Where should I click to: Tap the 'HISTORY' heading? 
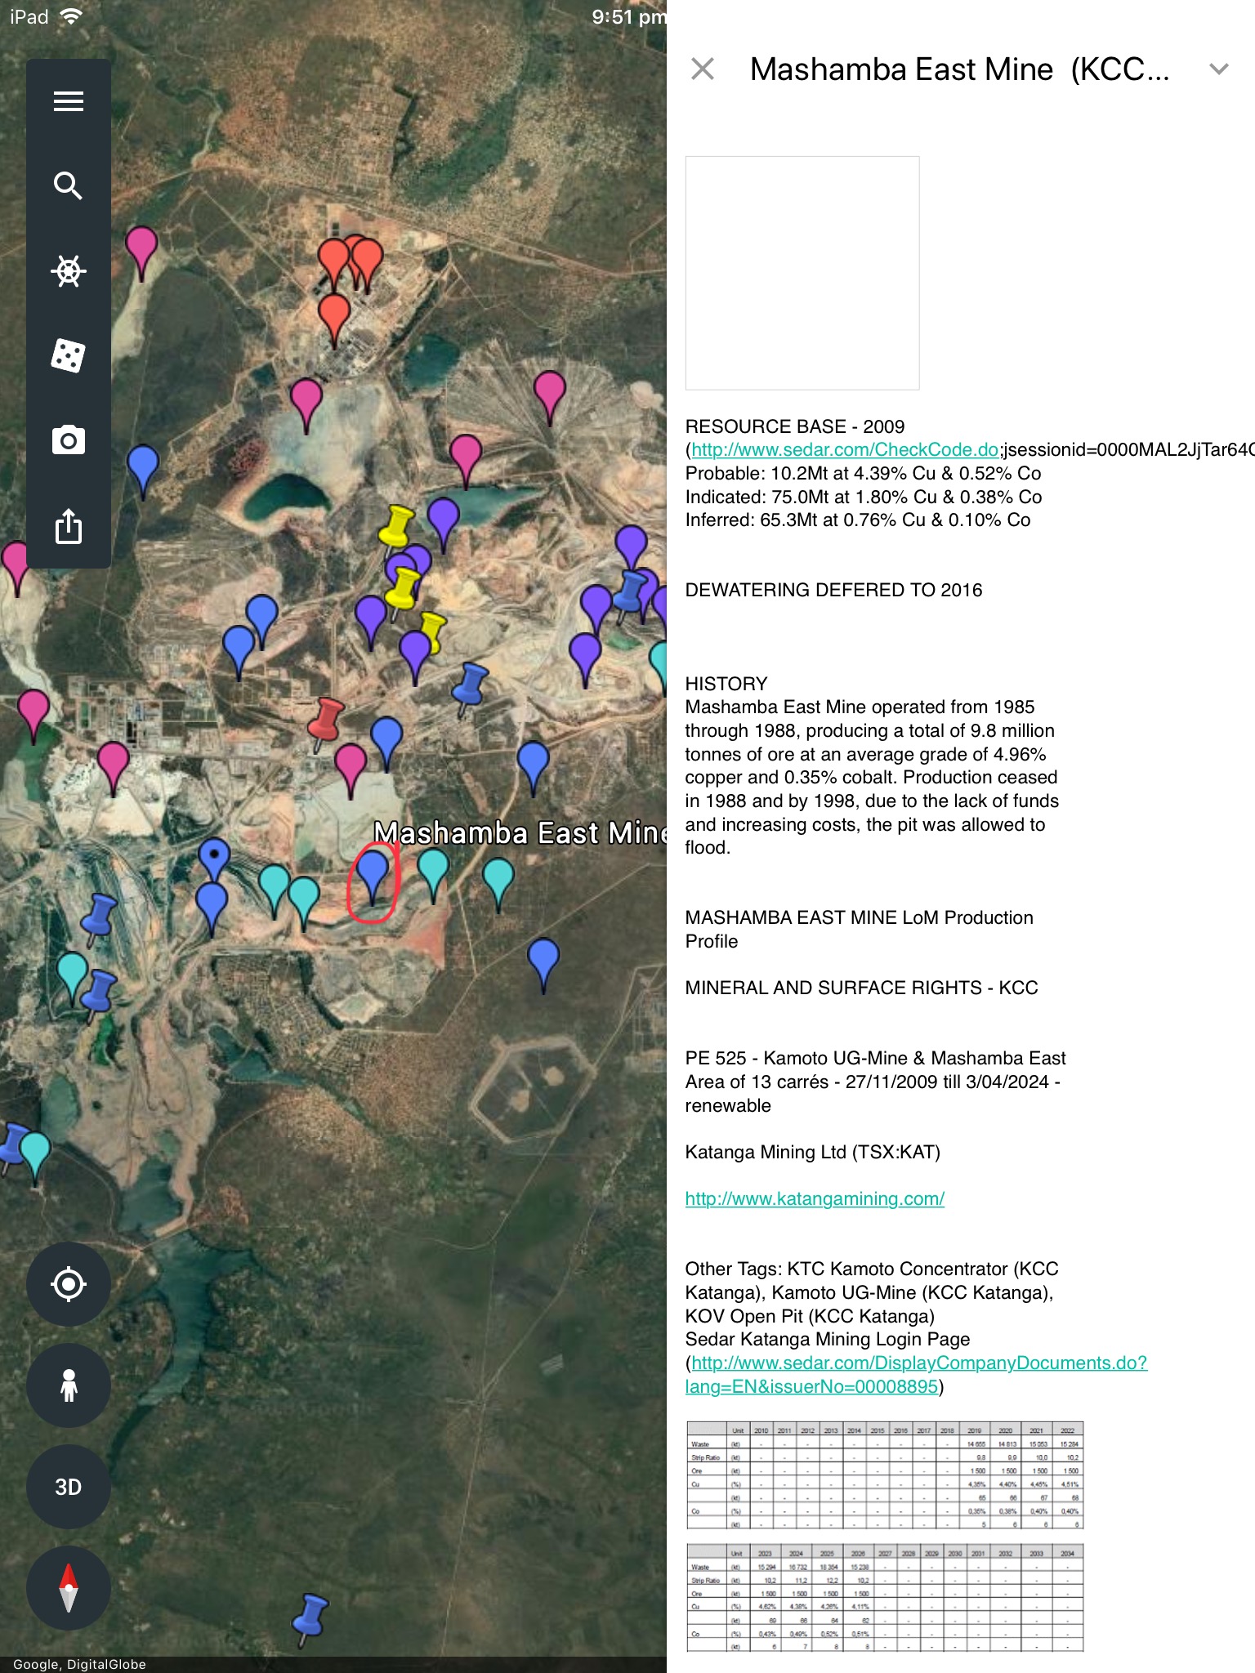(x=726, y=684)
